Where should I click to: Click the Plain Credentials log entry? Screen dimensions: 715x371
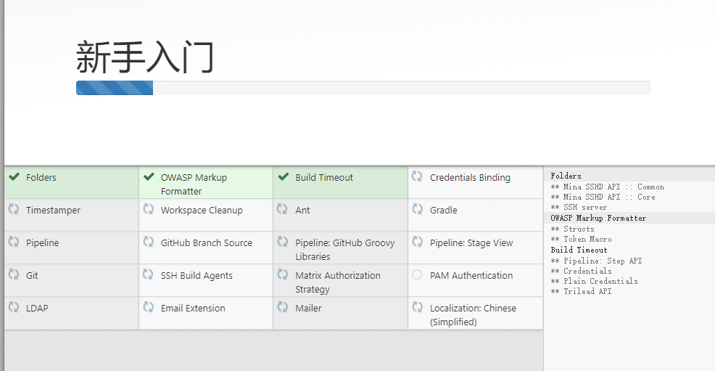pos(594,281)
